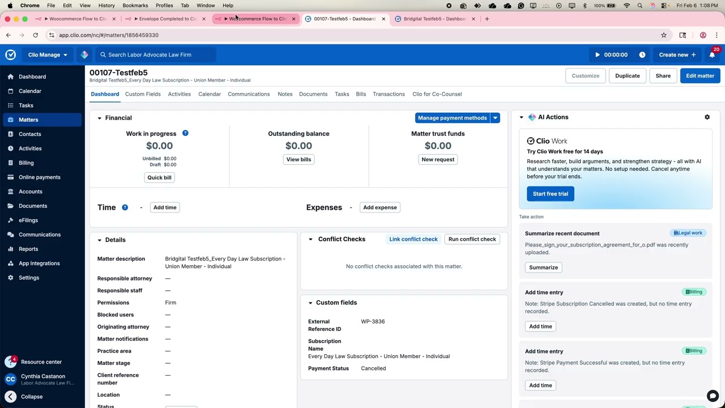
Task: Click the Clio AI diamond icon
Action: click(x=84, y=55)
